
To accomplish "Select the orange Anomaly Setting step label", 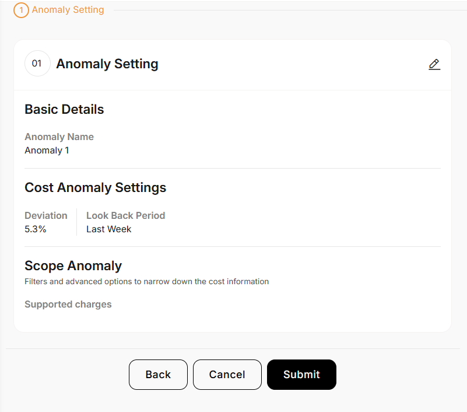I will point(68,10).
